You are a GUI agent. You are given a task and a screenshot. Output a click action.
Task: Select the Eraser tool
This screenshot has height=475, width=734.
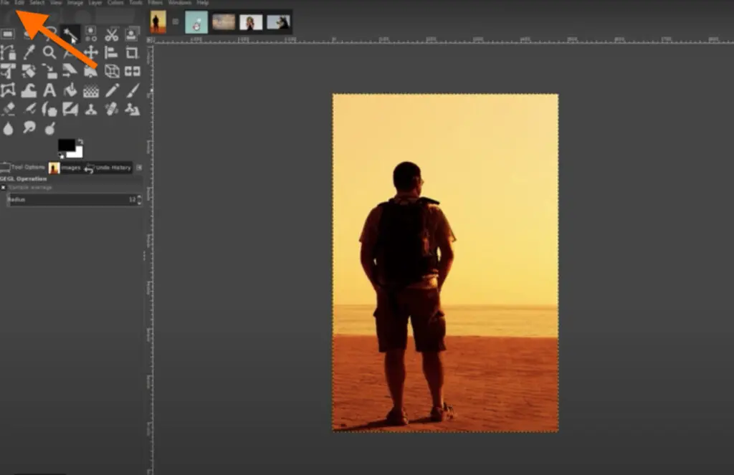point(8,109)
